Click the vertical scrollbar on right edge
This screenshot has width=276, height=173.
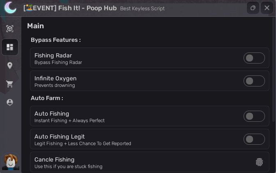tap(274, 70)
